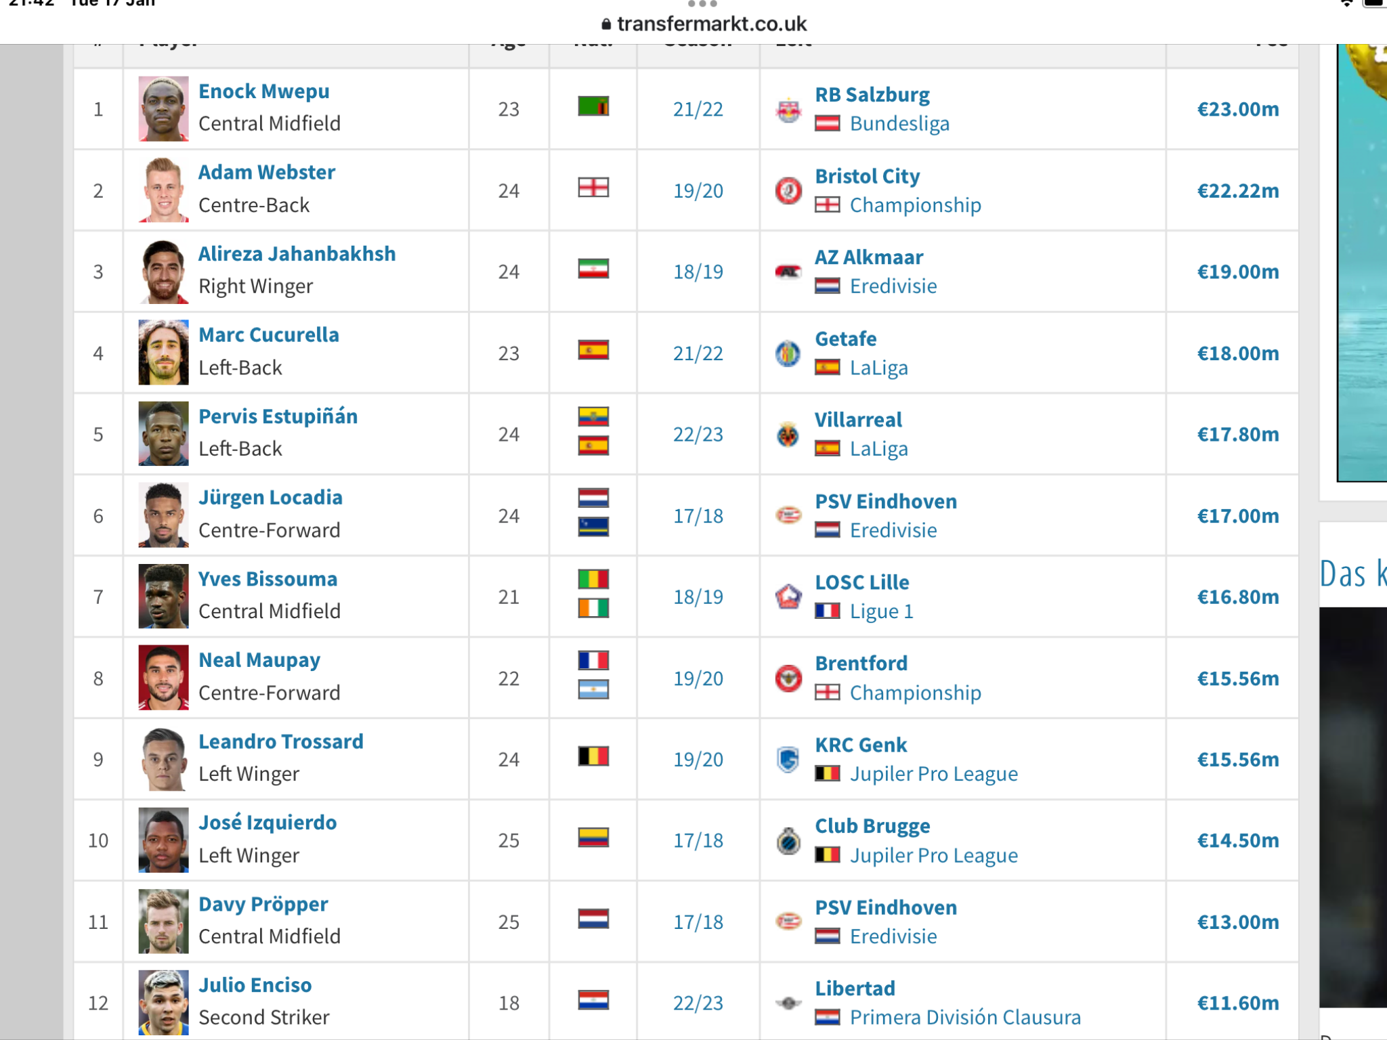Click the Villarreal club crest icon
This screenshot has width=1387, height=1040.
[788, 434]
